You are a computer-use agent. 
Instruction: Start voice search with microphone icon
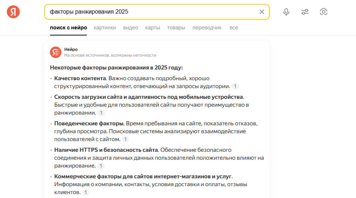[x=286, y=12]
